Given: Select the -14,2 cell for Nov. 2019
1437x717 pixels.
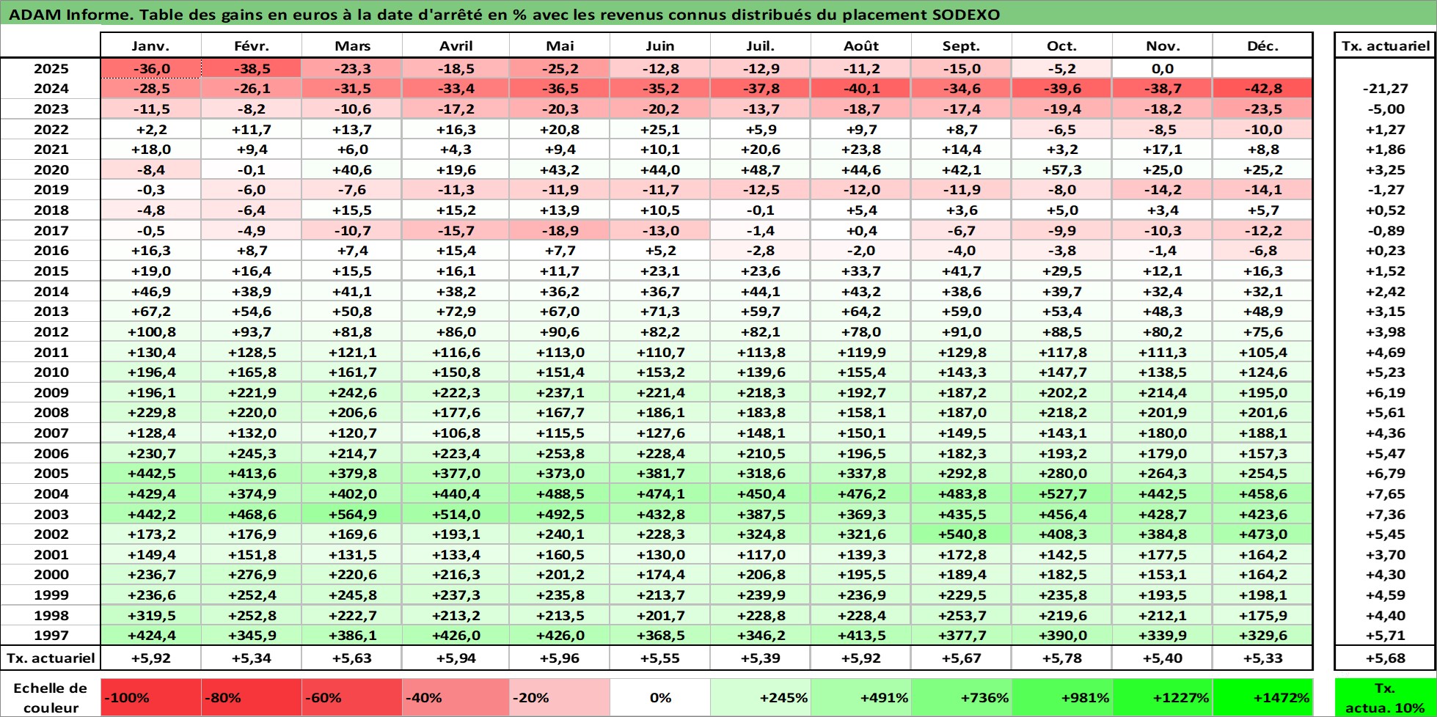Looking at the screenshot, I should tap(1163, 190).
